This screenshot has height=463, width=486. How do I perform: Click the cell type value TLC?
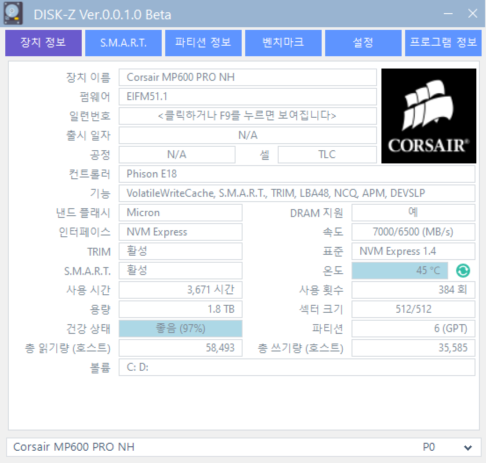(x=327, y=155)
